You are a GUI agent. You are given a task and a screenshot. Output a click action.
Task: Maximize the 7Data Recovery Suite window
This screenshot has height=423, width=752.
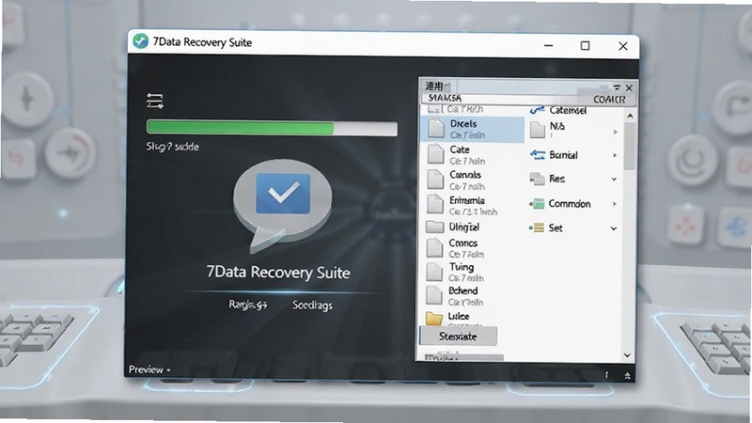pos(585,45)
